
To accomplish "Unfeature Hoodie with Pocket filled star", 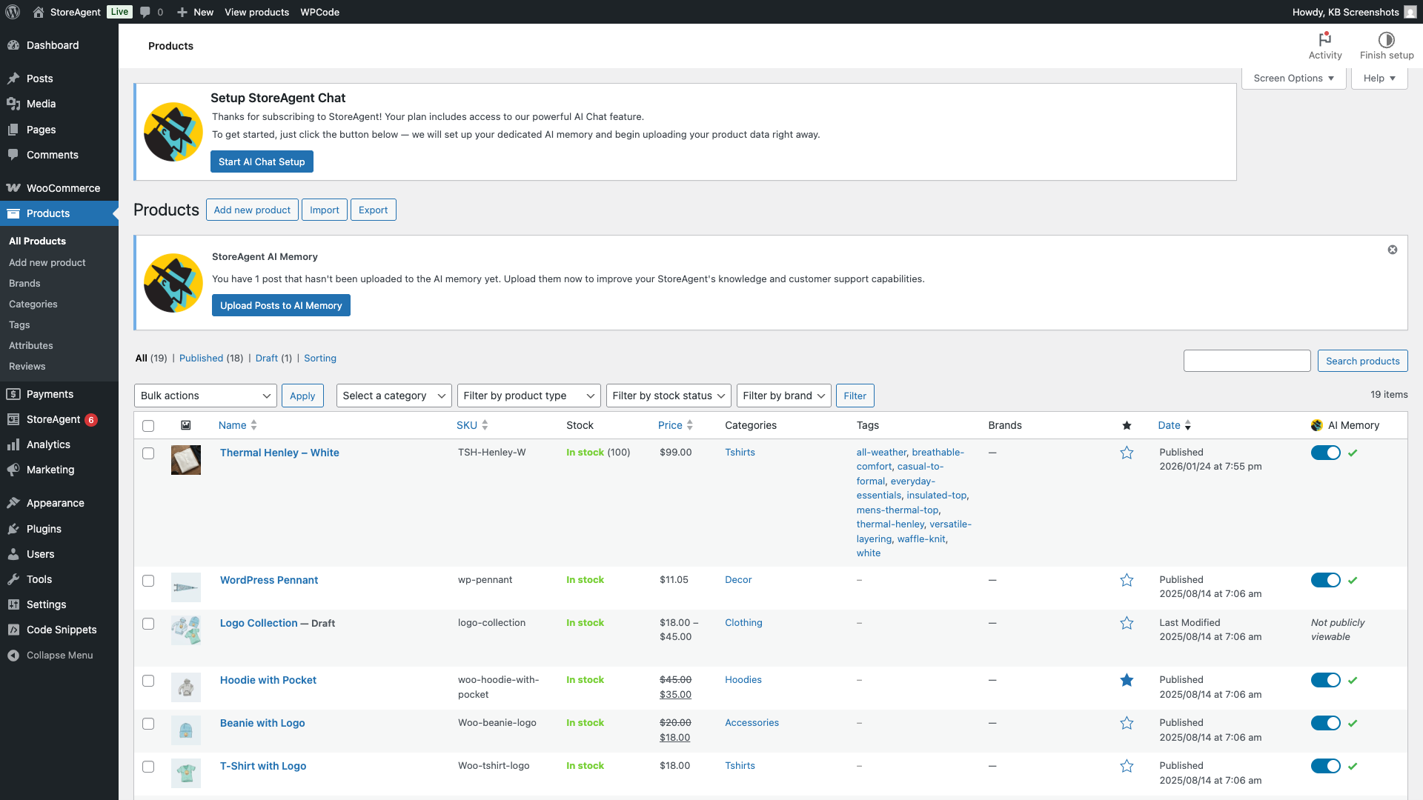I will (1127, 680).
